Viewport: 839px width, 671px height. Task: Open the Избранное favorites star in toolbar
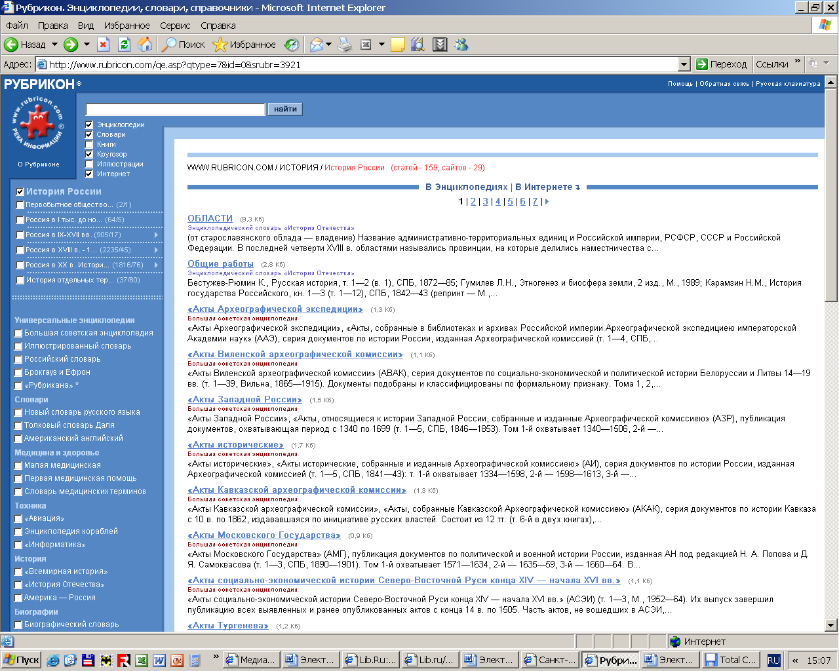(x=244, y=45)
